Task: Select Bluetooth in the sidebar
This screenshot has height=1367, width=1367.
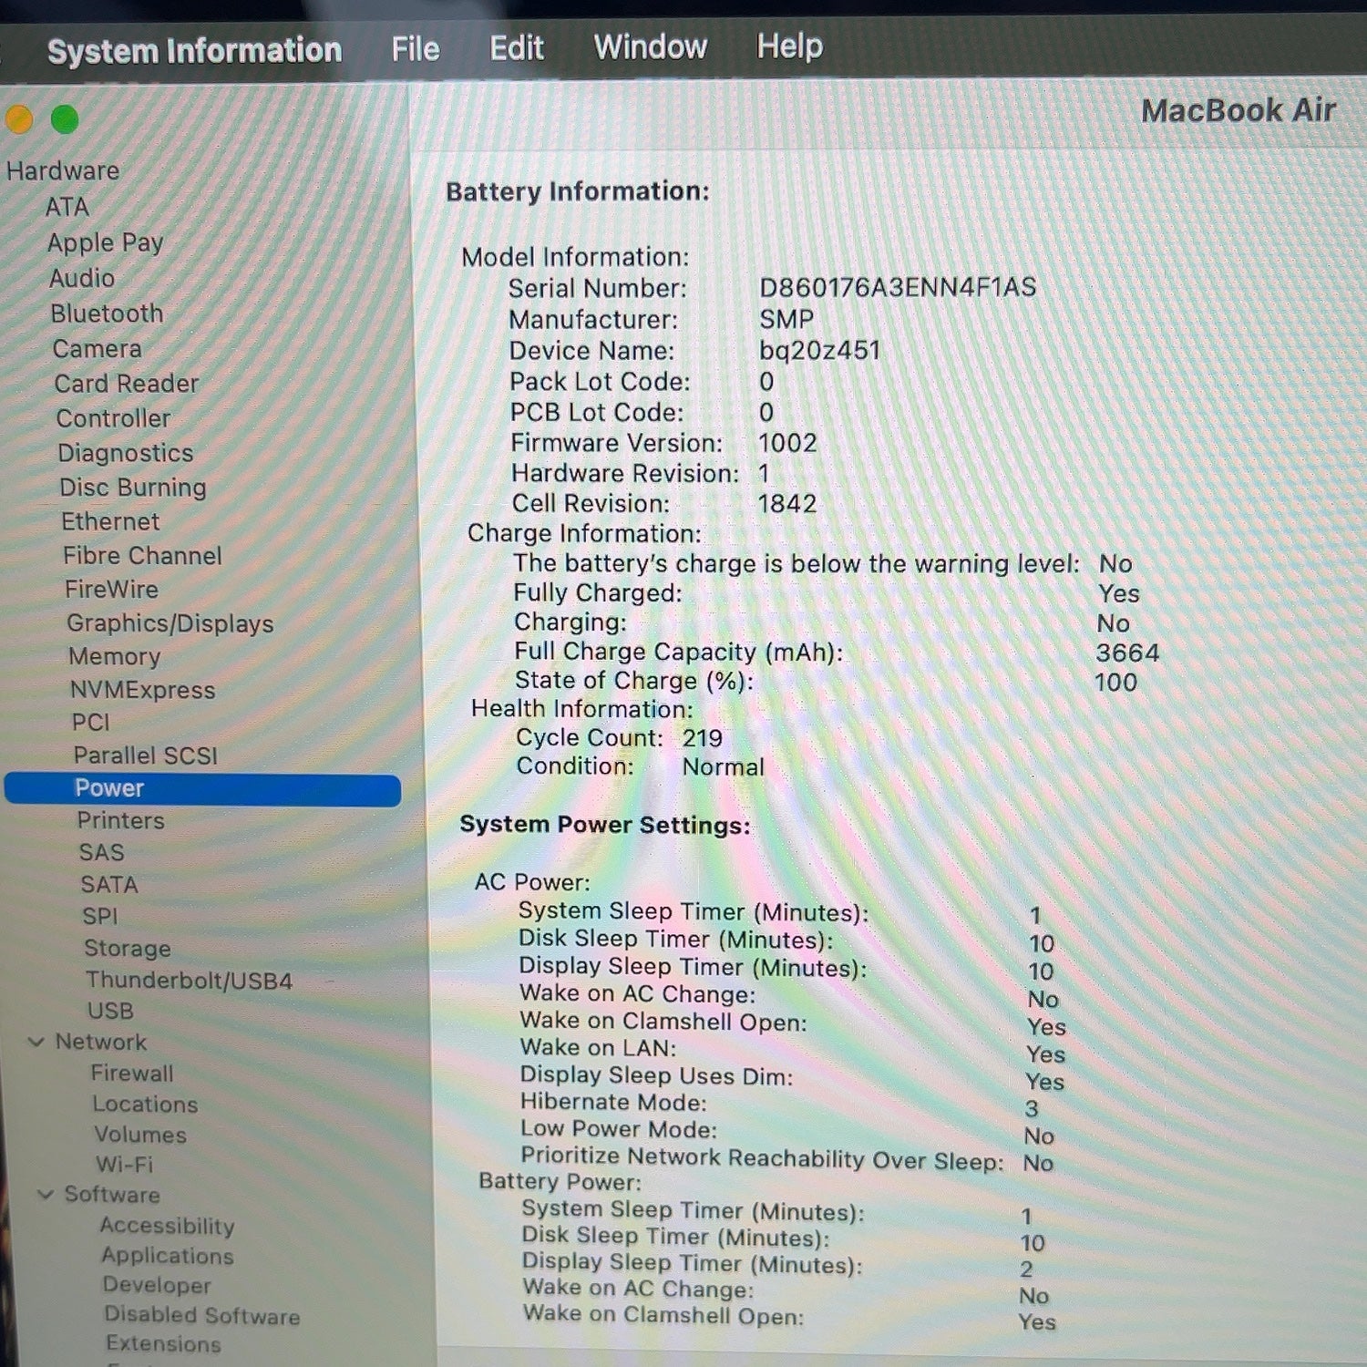Action: coord(108,313)
